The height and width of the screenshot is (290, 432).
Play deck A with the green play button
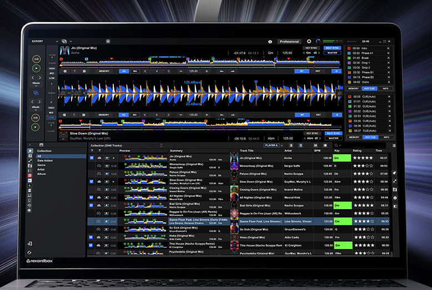pyautogui.click(x=36, y=68)
